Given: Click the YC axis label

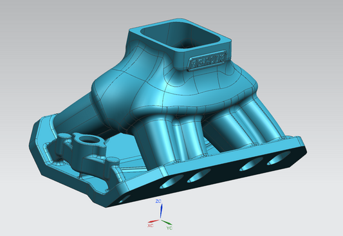Looking at the screenshot, I should pos(169,228).
